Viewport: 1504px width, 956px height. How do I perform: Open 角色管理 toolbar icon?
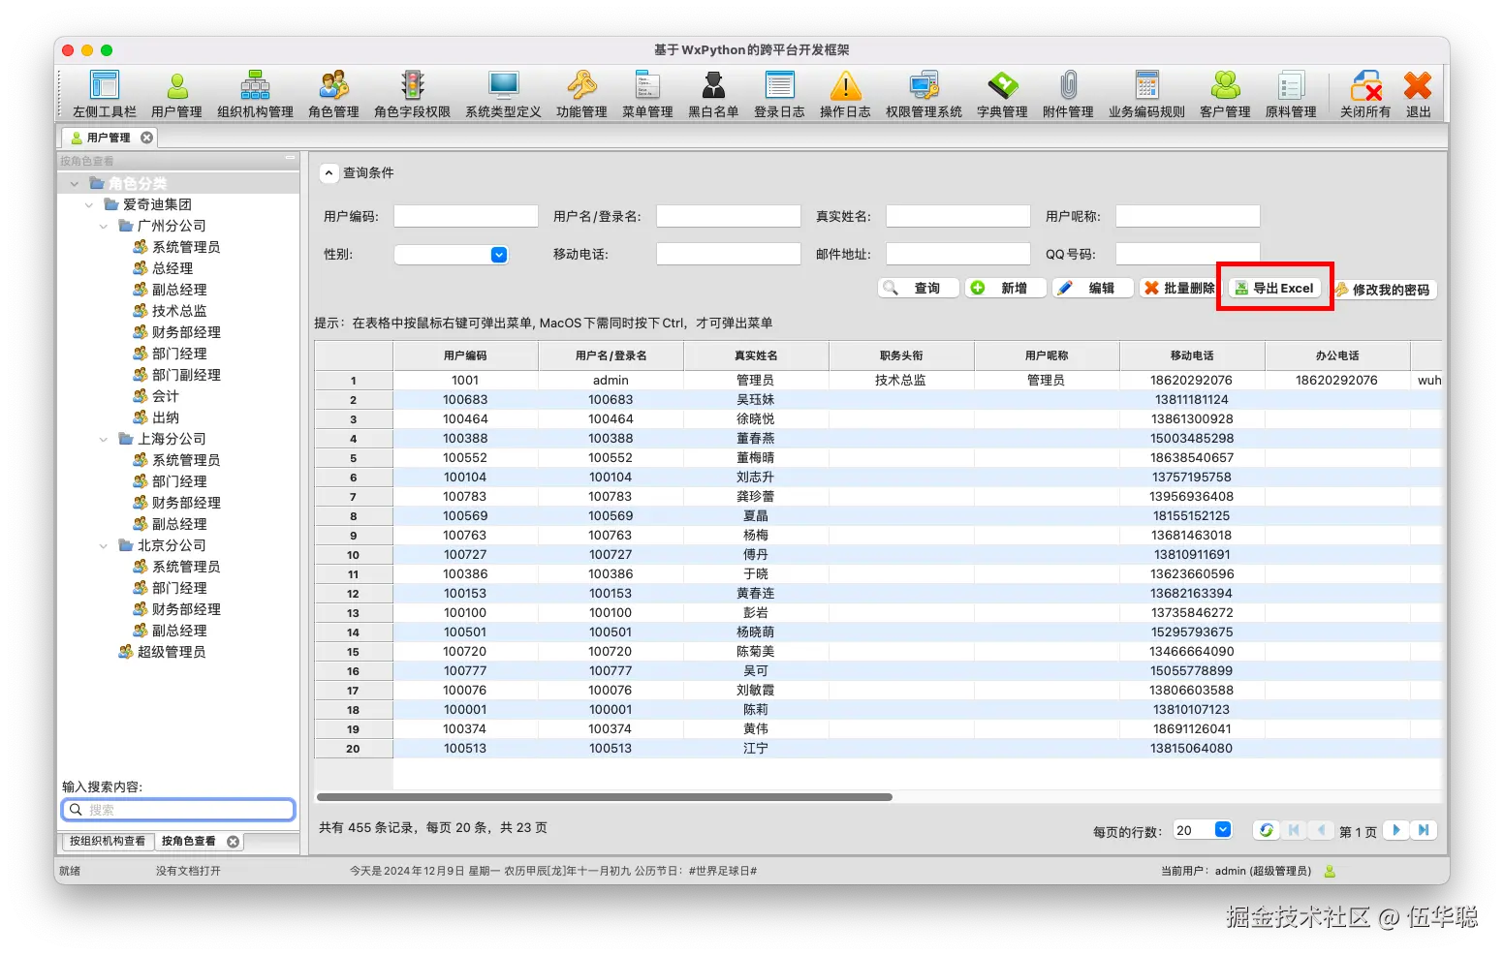tap(333, 94)
